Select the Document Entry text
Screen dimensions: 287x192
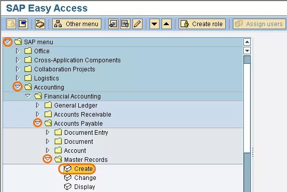86,133
